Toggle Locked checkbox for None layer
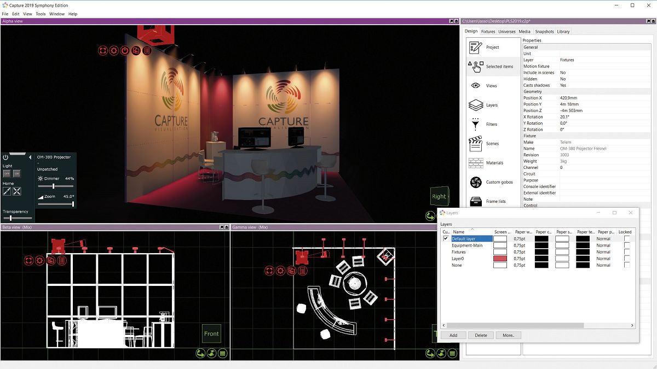This screenshot has height=369, width=657. [x=627, y=265]
